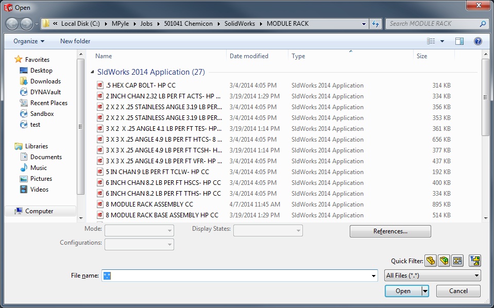Click inside the File name field
Screen dimensions: 494x308
point(240,276)
